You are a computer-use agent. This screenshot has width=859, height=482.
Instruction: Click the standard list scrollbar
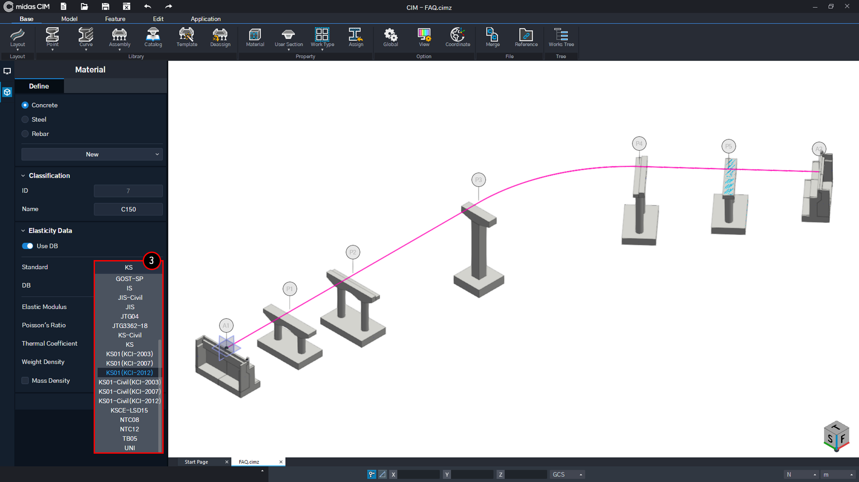tap(160, 395)
